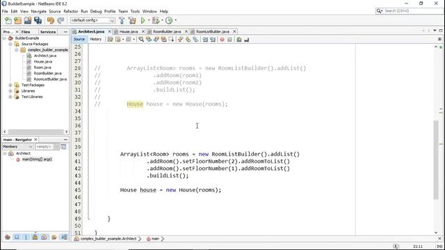The image size is (445, 250).
Task: Open the Source menu
Action: point(55,11)
